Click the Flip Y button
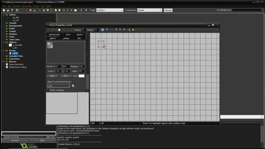The width and height of the screenshot is (265, 149). (65, 76)
